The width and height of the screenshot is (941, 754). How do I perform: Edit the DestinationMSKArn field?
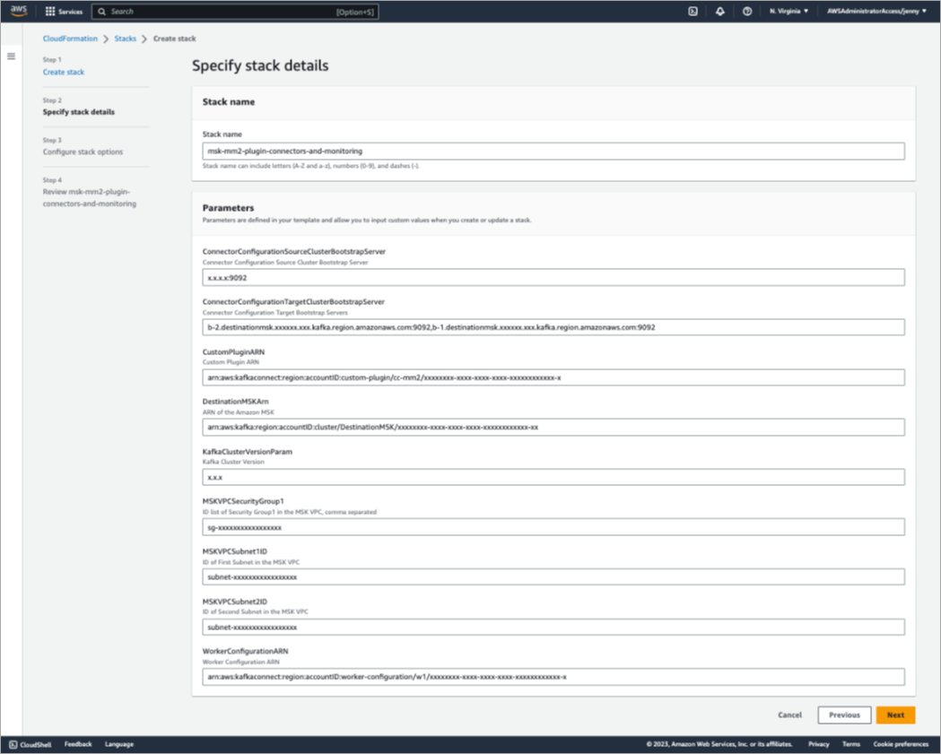(553, 428)
